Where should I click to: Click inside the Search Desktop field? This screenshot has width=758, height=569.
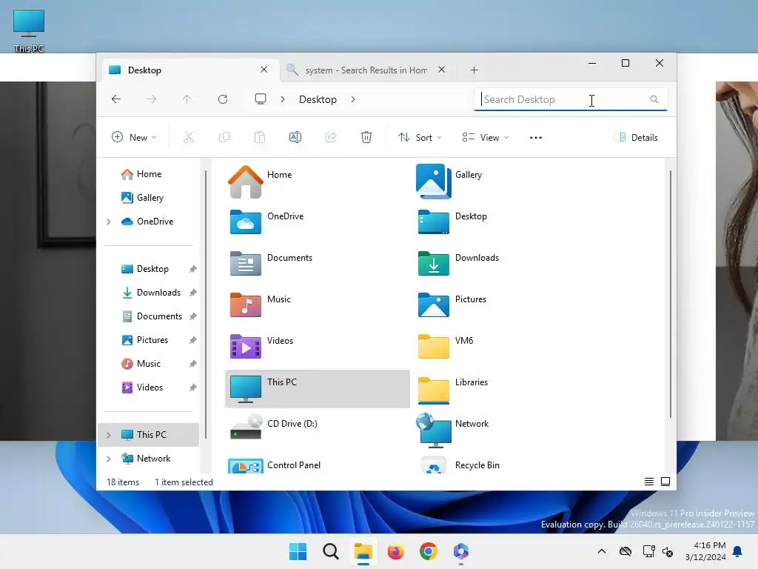571,99
